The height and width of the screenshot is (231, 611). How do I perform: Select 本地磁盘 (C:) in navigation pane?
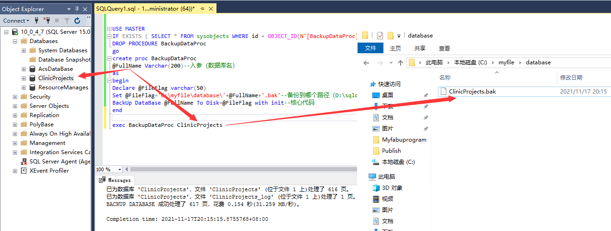click(x=398, y=162)
